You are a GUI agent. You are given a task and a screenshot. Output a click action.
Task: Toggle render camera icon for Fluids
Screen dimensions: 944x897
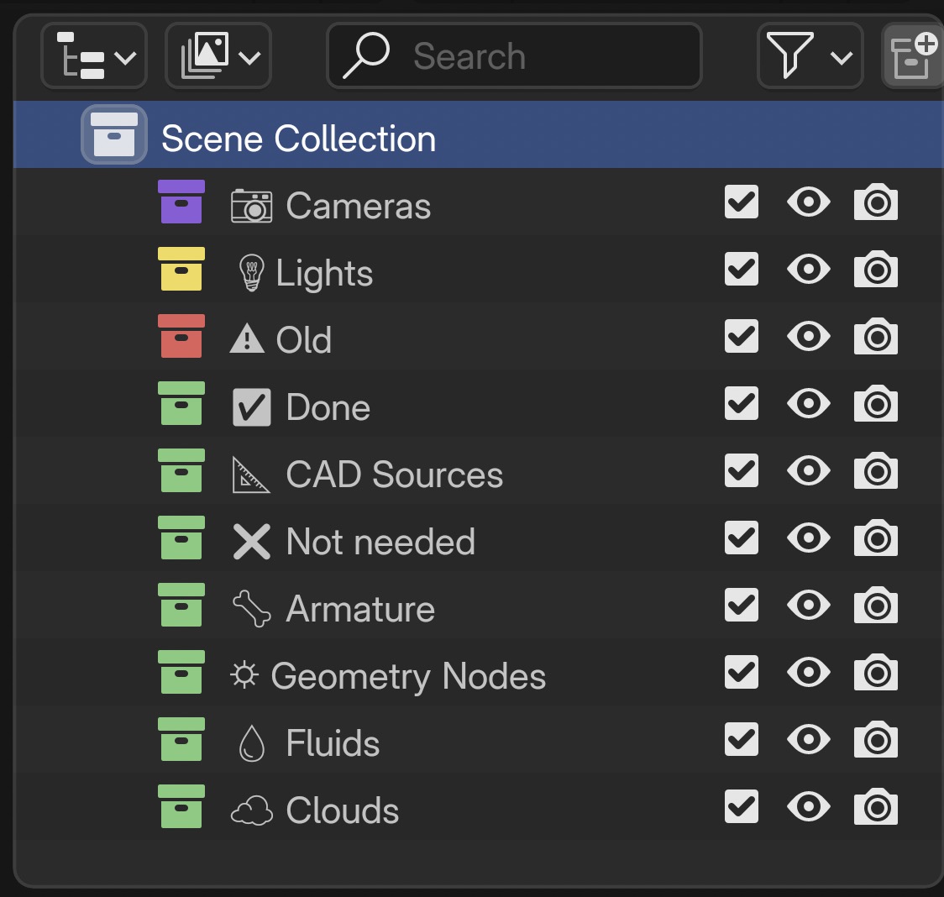pos(876,740)
